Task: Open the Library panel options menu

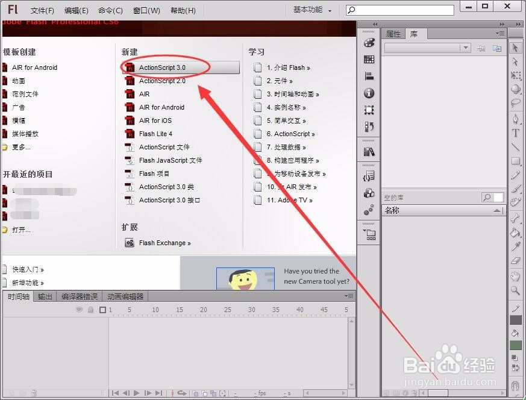Action: 500,34
